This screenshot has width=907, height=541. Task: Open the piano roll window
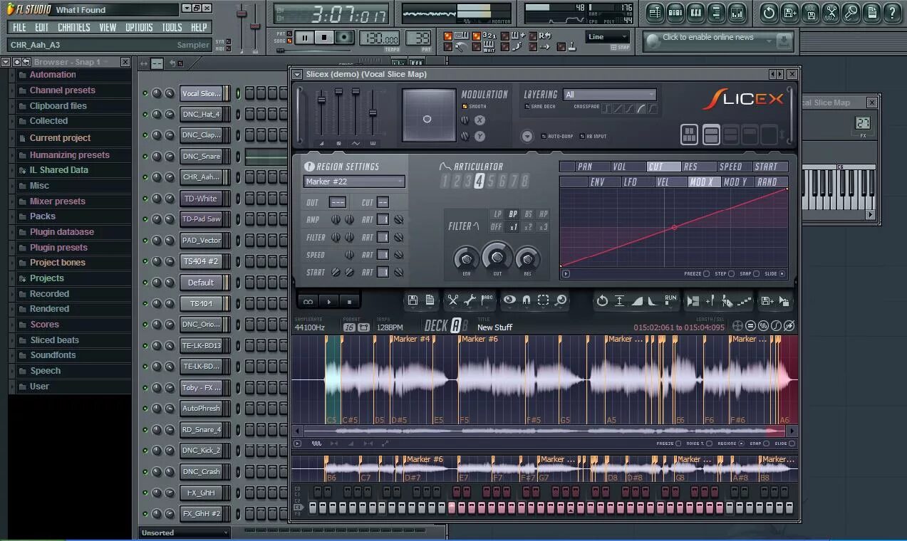point(696,12)
